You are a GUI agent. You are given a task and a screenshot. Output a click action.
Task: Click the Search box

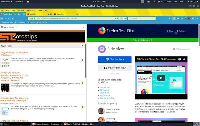click(142, 18)
